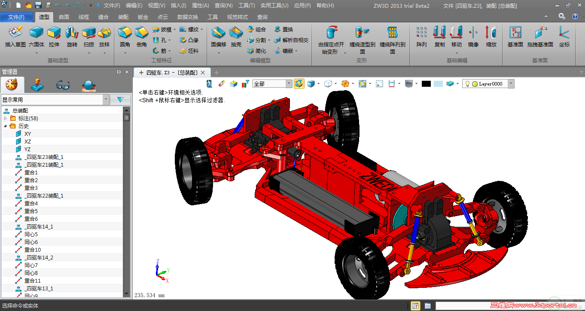Image resolution: width=585 pixels, height=311 pixels.
Task: Click the light blue color swatch
Action: 438,84
